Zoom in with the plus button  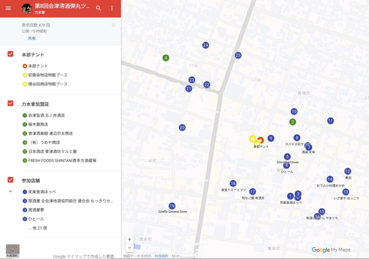(x=129, y=239)
